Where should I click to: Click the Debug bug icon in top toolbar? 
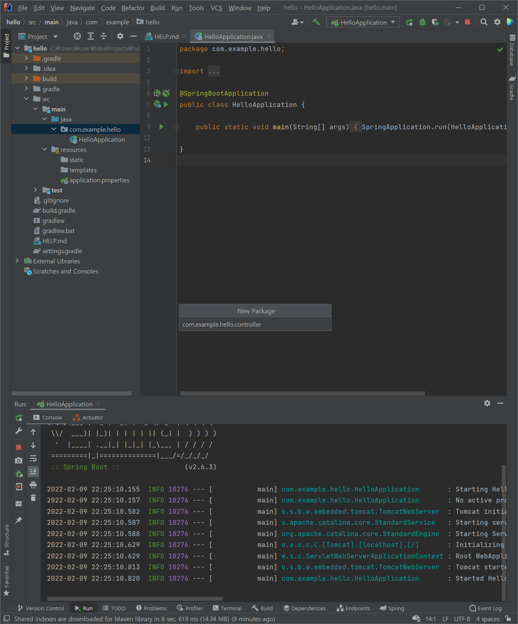(422, 22)
